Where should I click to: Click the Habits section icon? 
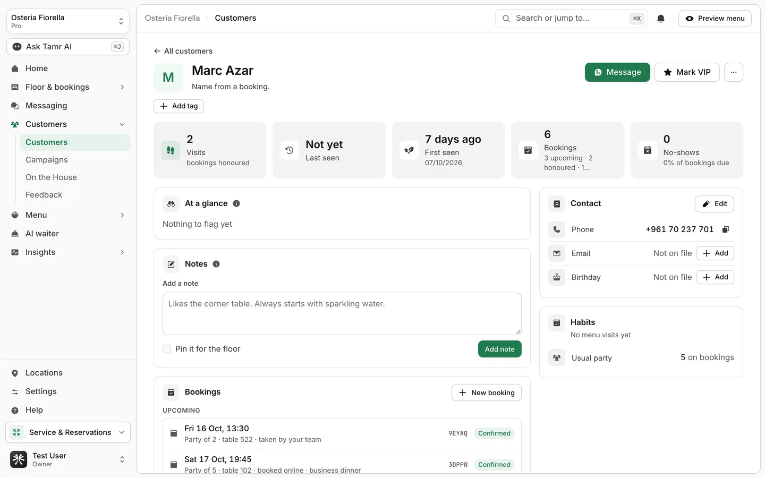pos(557,322)
